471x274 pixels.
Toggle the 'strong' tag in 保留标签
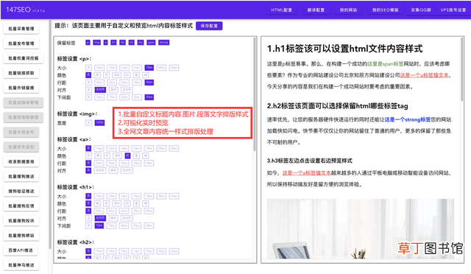[163, 43]
